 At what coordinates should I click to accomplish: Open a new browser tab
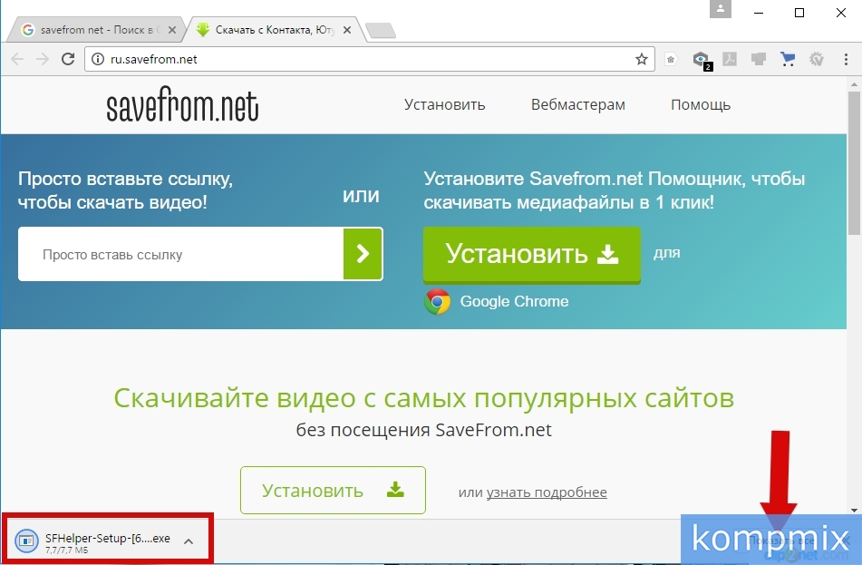click(x=381, y=31)
